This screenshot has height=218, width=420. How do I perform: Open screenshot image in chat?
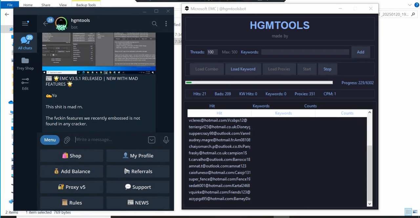(99, 53)
